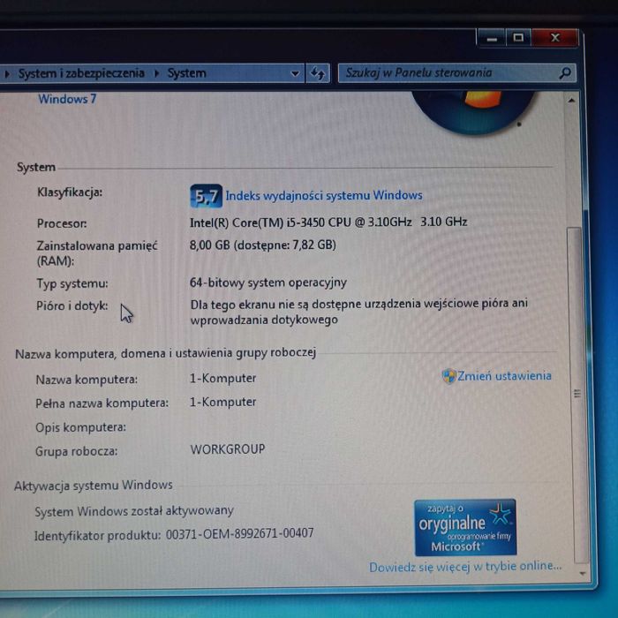Select the WORKGROUP value
The width and height of the screenshot is (618, 618).
point(228,449)
